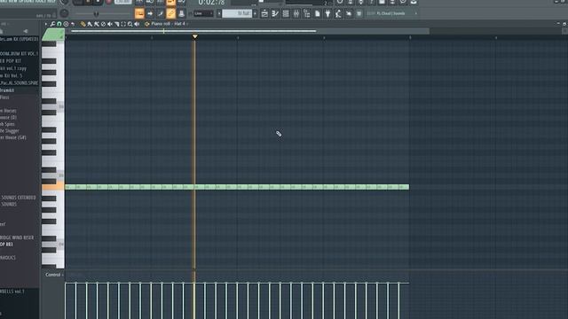Toggle the orange link multi-controller button
This screenshot has width=568, height=319.
[171, 13]
